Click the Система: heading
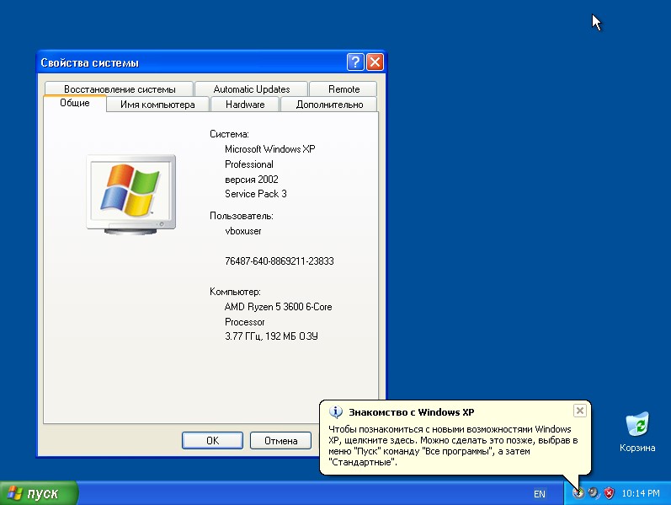671x505 pixels. (229, 134)
